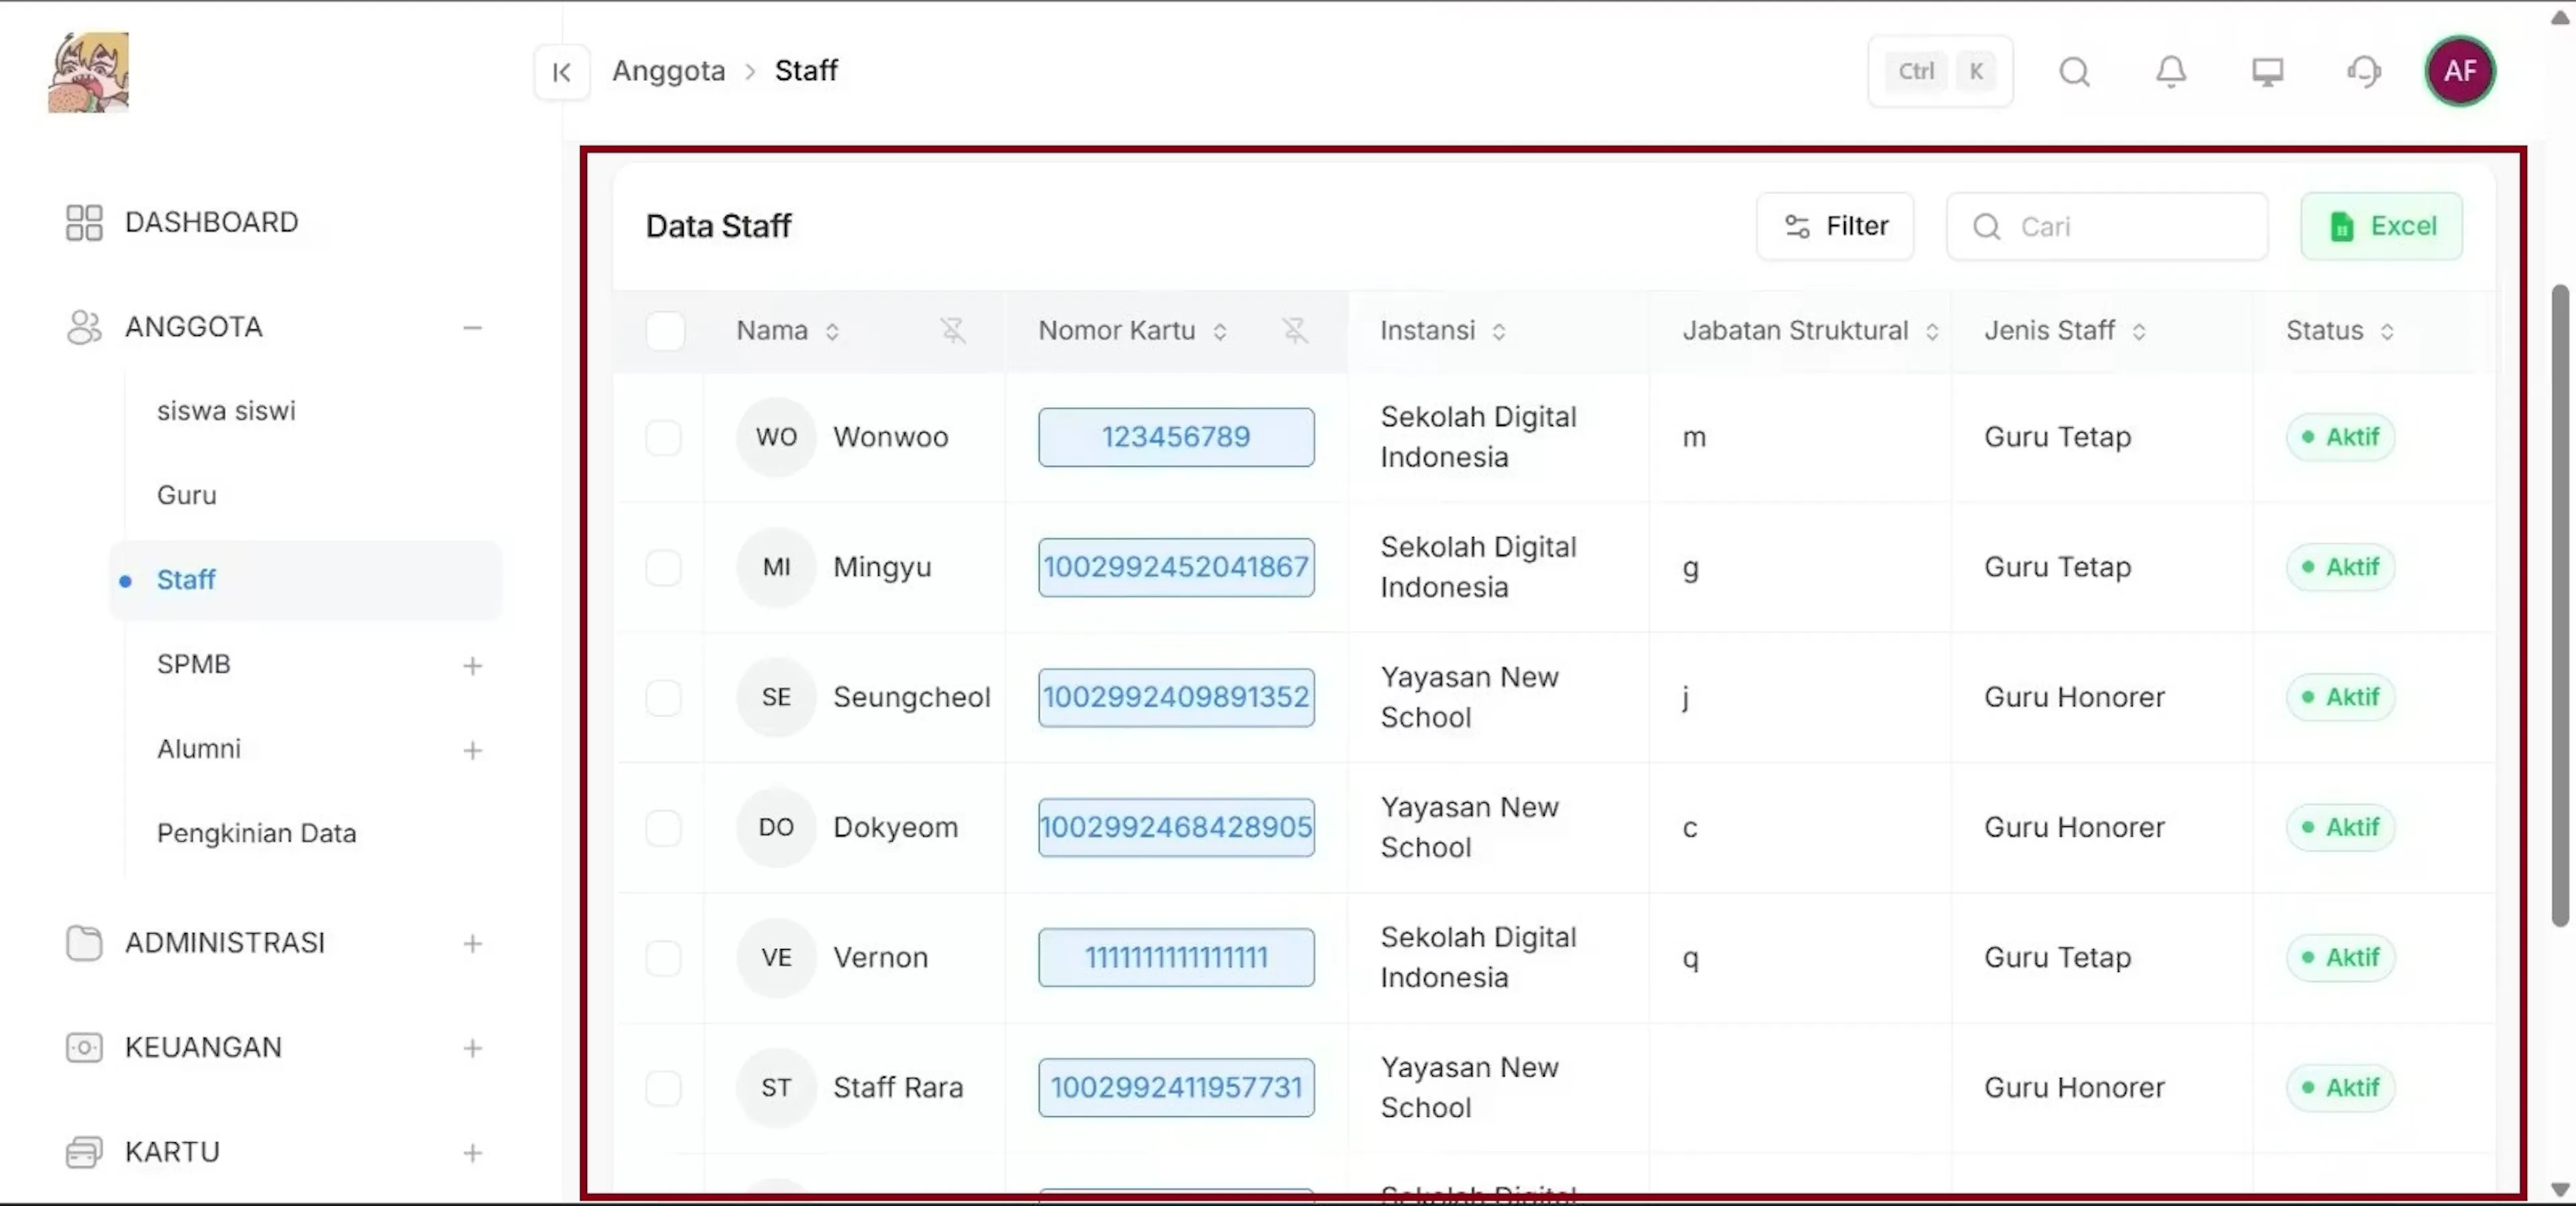The width and height of the screenshot is (2576, 1206).
Task: Click the Anggota breadcrumb link
Action: coord(668,71)
